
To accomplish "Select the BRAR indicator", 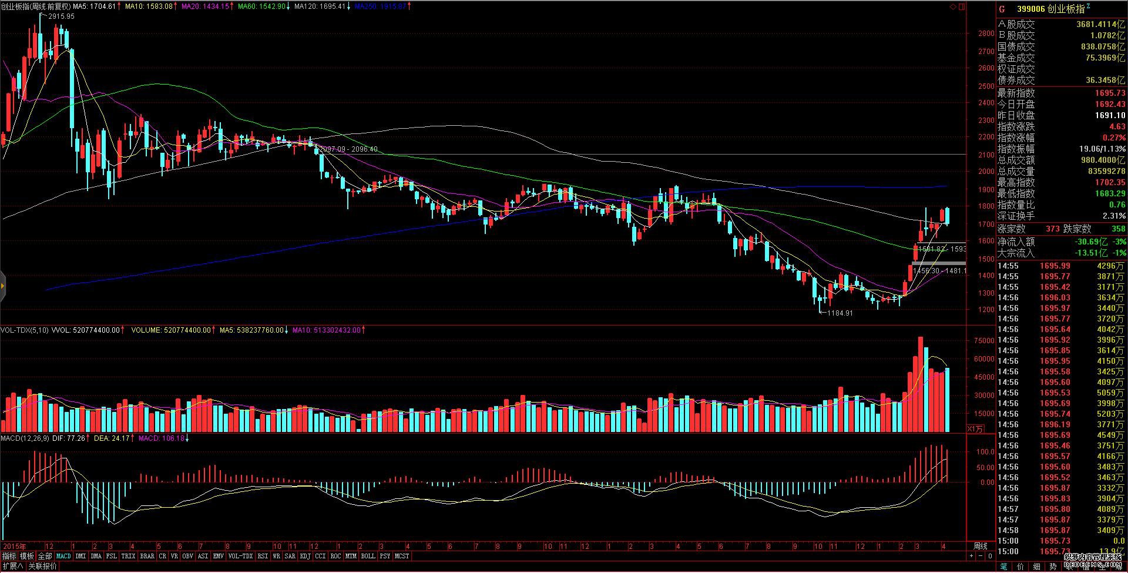I will click(x=147, y=556).
